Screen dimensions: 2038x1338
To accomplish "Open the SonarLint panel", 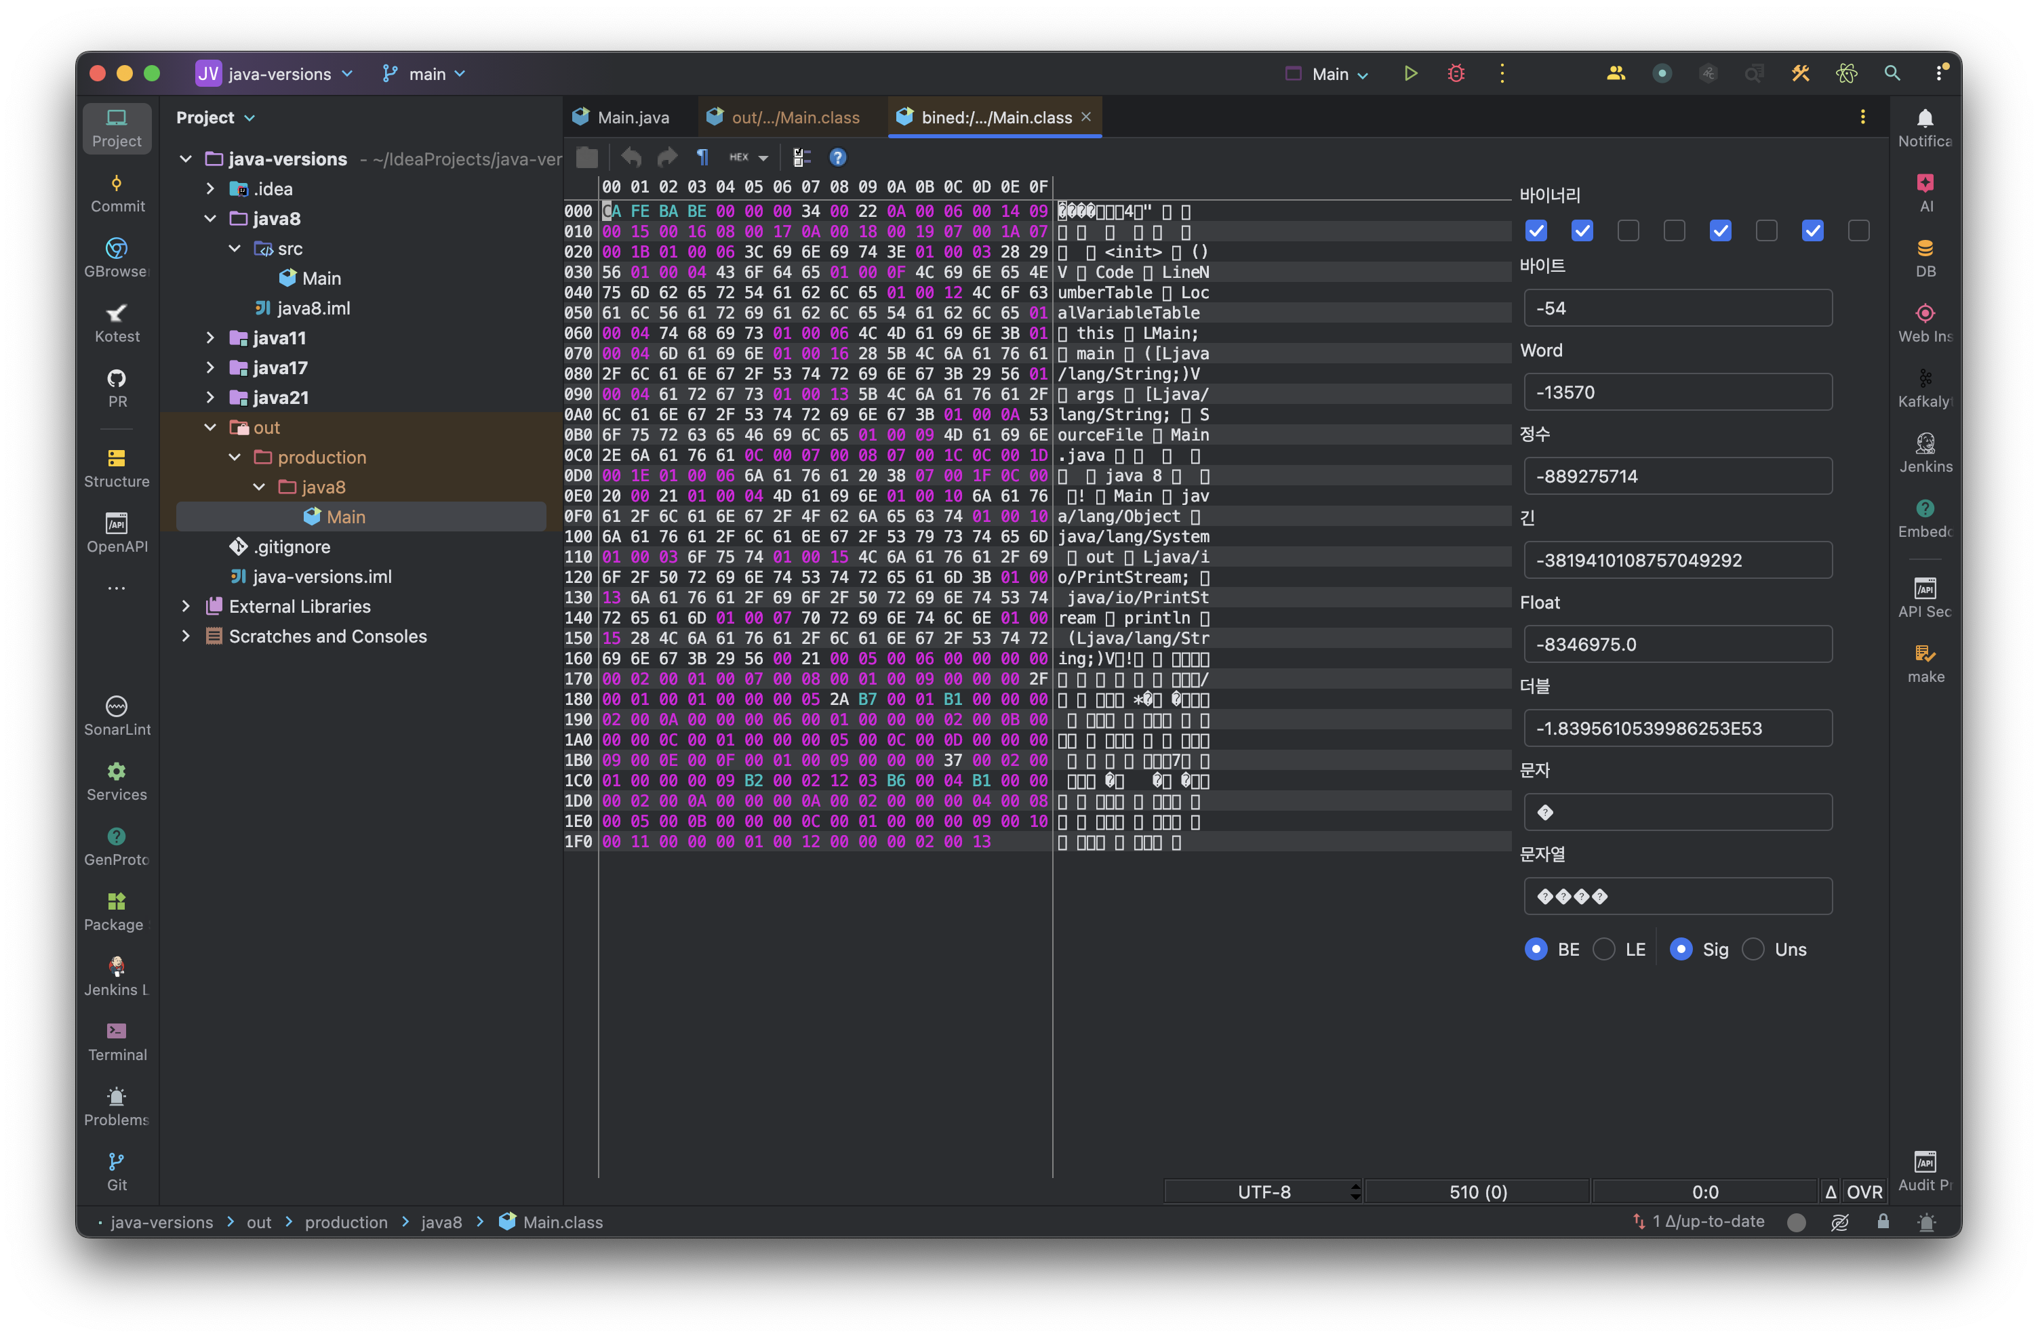I will 117,716.
